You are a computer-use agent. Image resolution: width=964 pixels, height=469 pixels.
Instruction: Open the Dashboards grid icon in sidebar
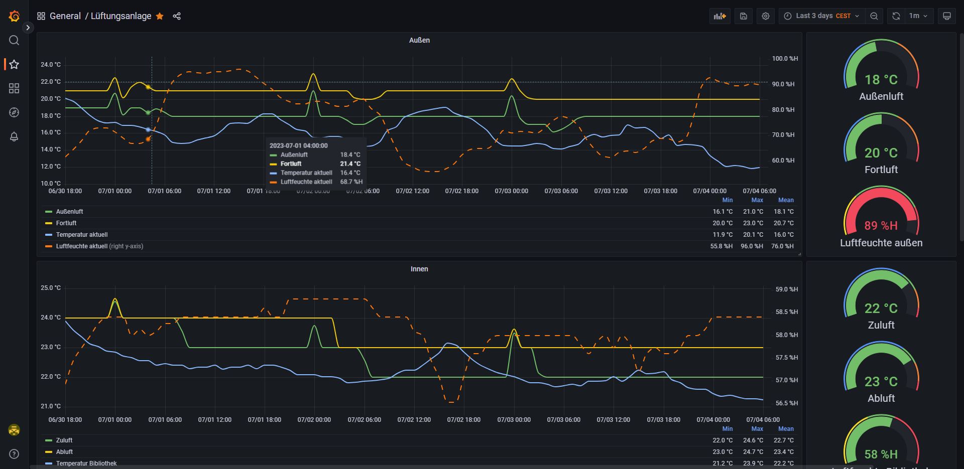point(14,88)
